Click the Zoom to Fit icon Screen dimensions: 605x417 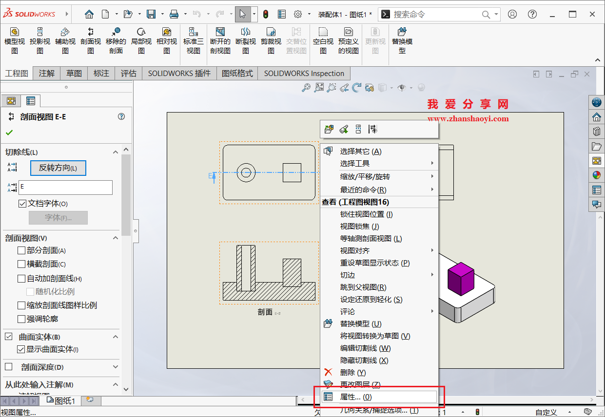[x=319, y=88]
